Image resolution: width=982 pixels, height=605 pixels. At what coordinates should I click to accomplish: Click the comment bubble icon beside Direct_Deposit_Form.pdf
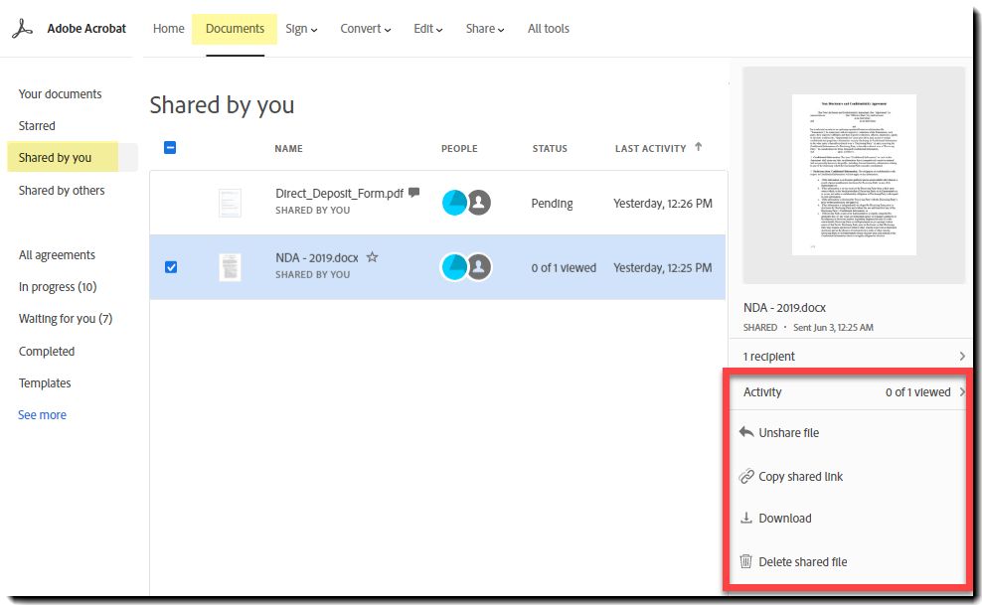point(413,192)
